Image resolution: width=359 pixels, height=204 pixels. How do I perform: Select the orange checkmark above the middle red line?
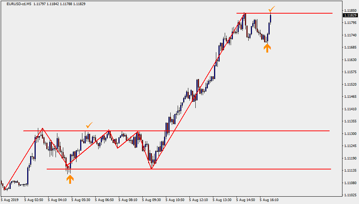[x=89, y=125]
